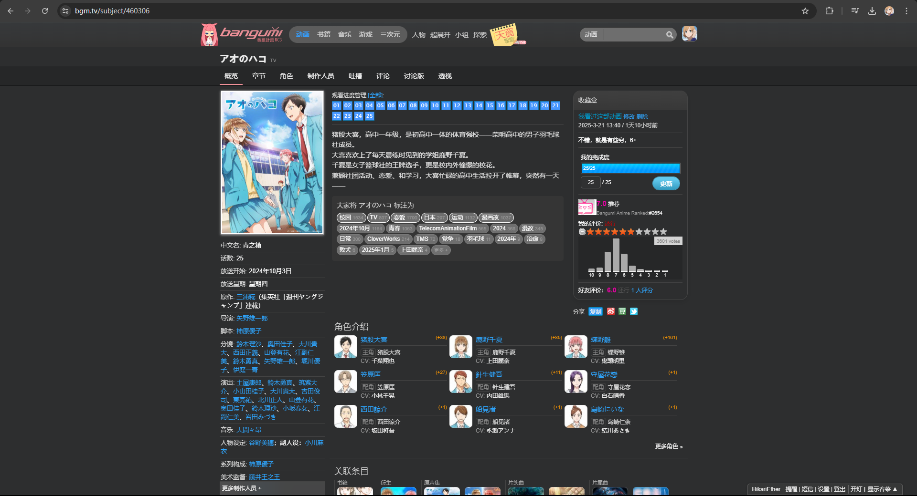Switch to 讨论版 tab

point(414,76)
